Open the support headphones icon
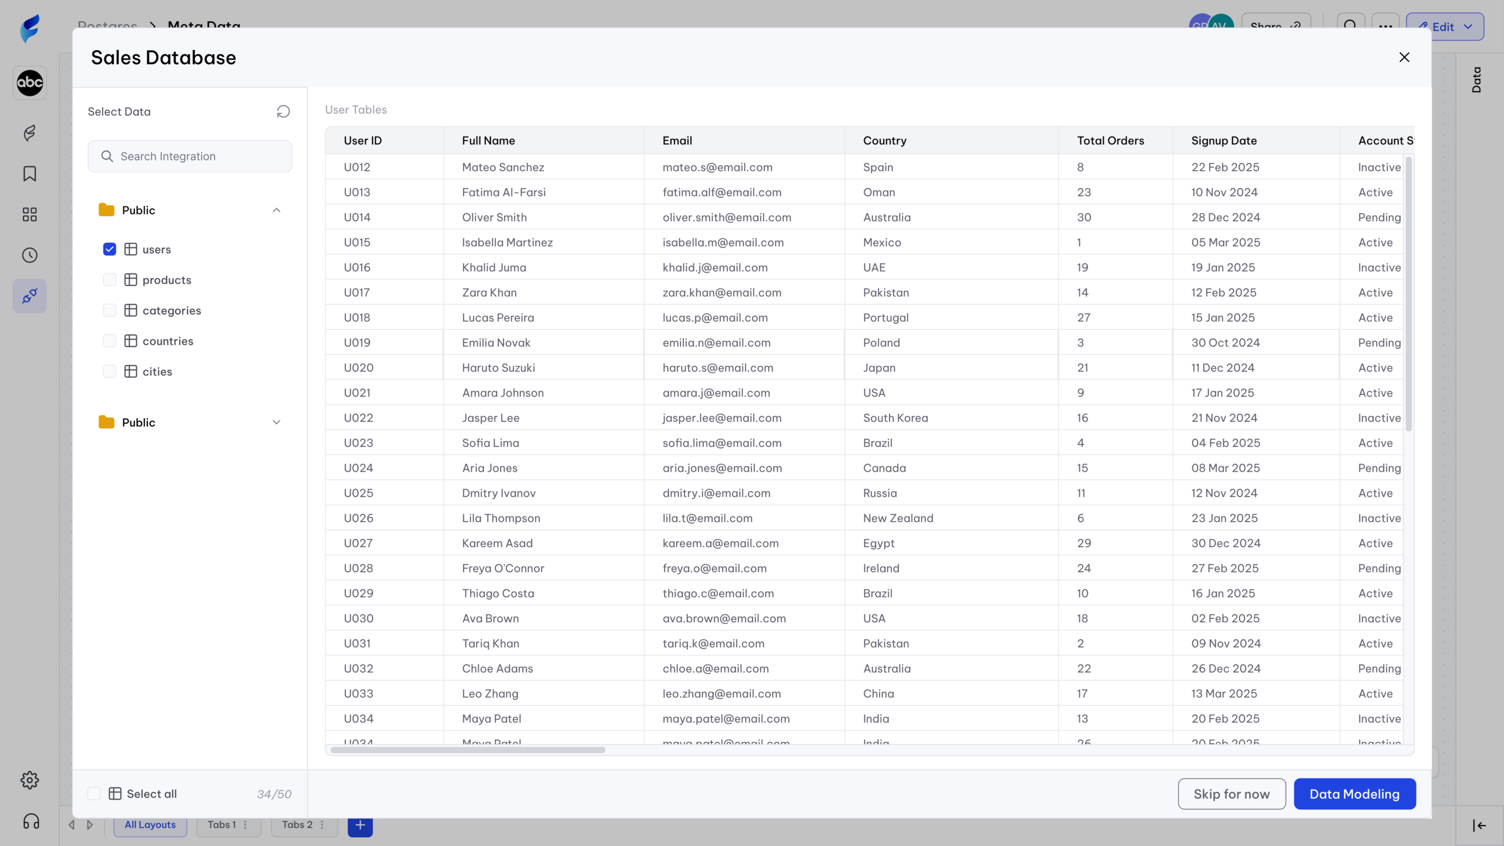The width and height of the screenshot is (1504, 846). [31, 821]
